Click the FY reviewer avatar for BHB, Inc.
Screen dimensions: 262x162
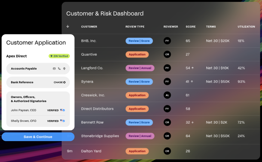(x=167, y=41)
